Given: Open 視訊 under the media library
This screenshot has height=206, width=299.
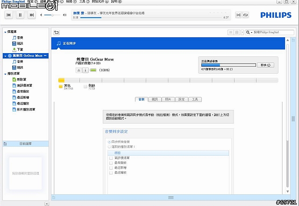Looking at the screenshot, I should tap(18, 43).
